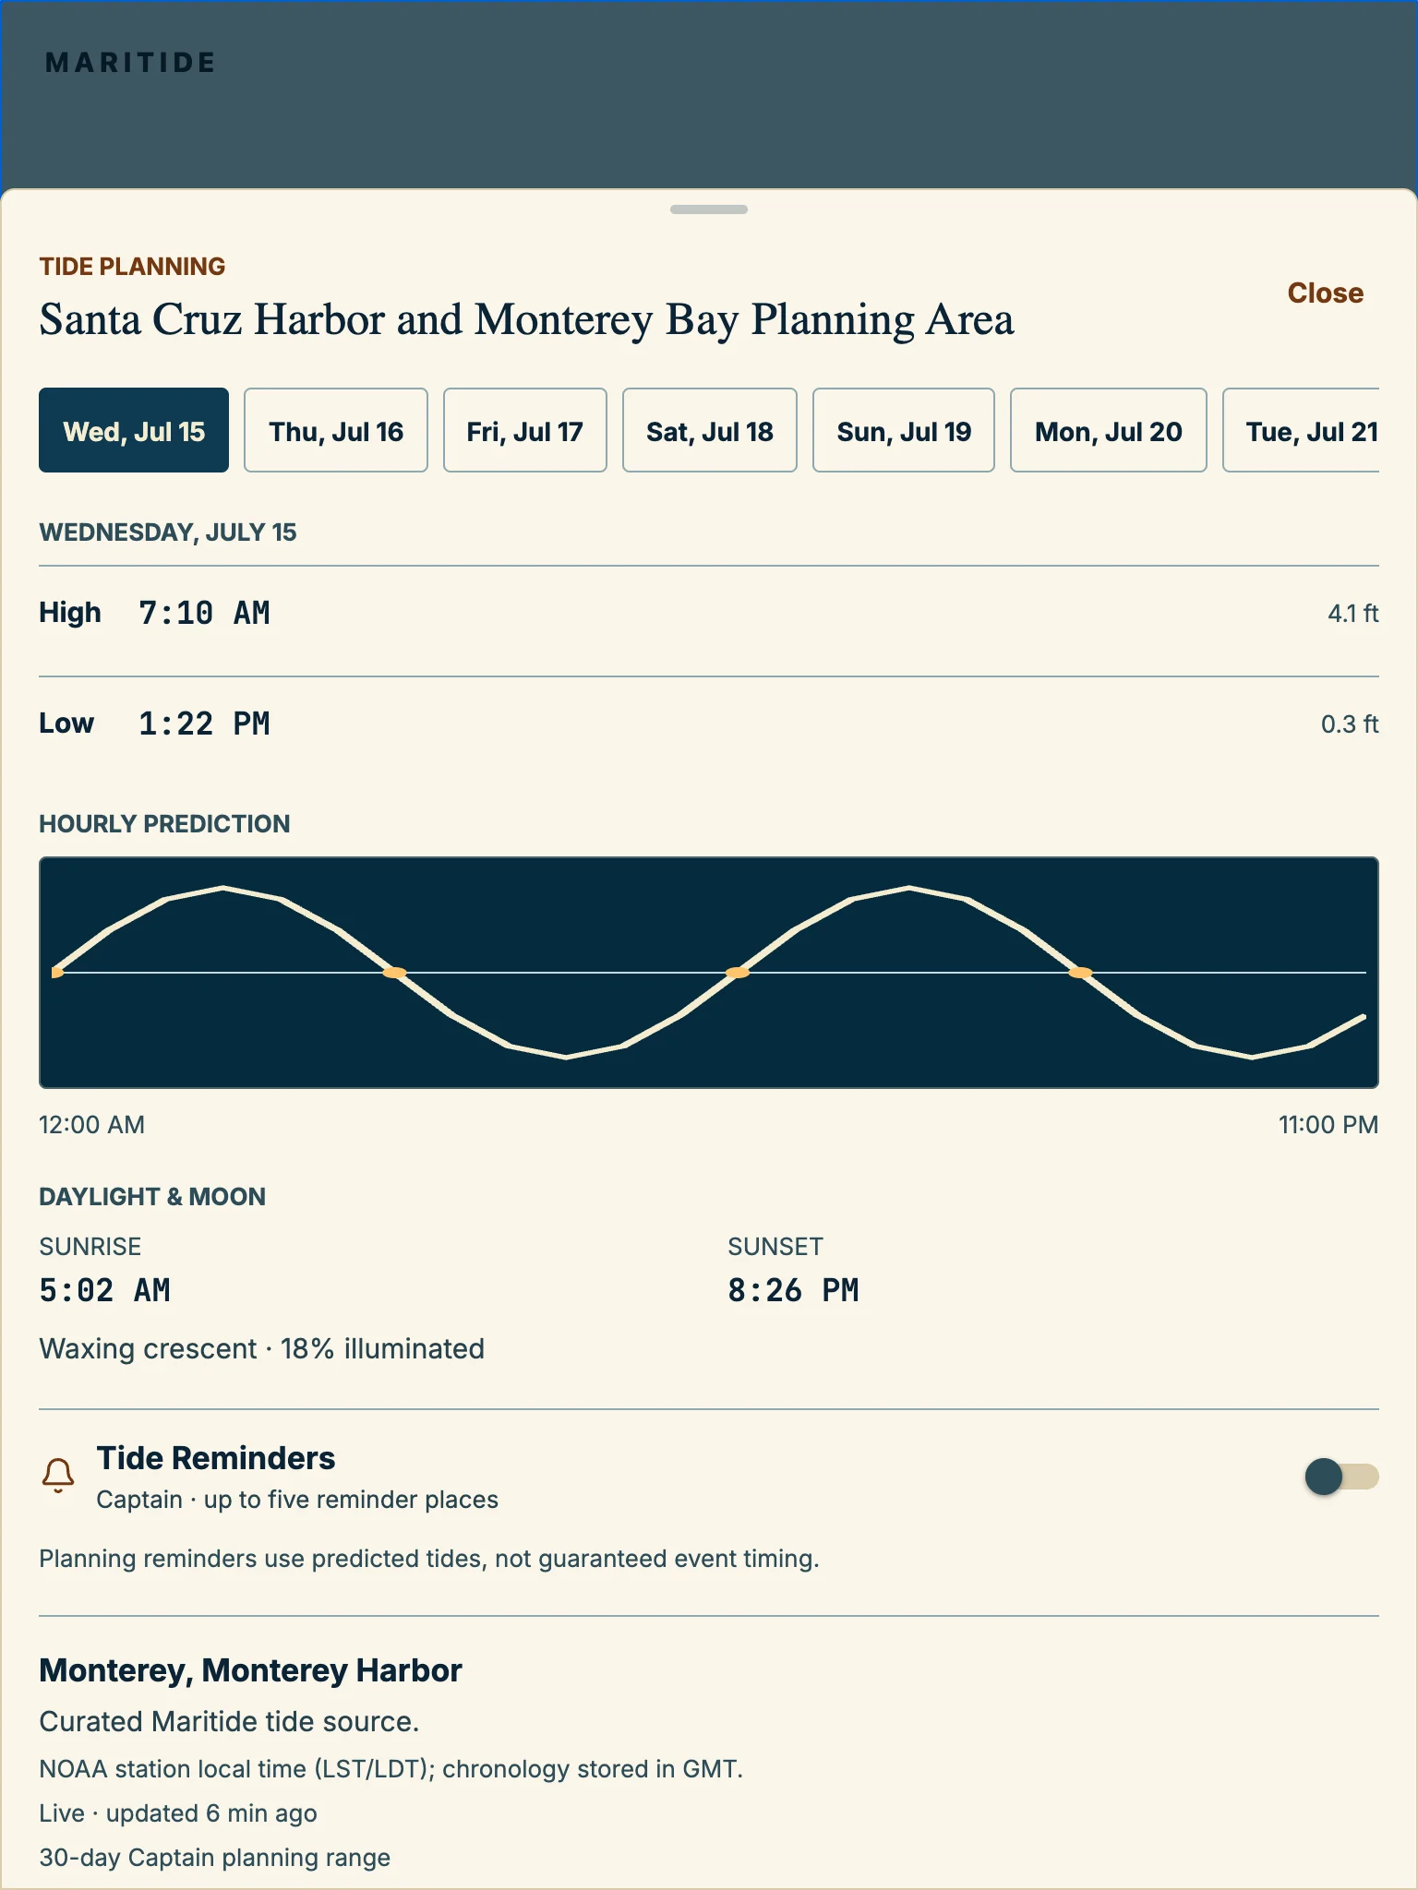The image size is (1418, 1890).
Task: Switch to Thu, Jul 16 tab
Action: pos(336,430)
